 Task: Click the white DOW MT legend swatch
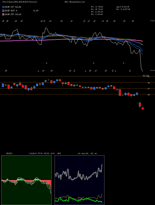click(3, 11)
